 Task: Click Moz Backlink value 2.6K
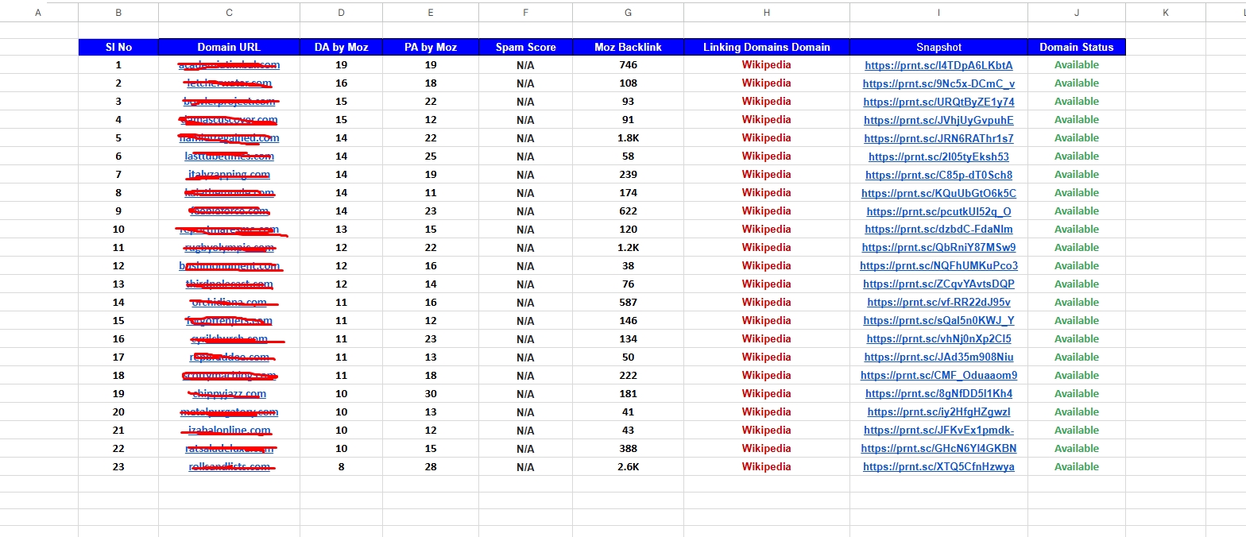coord(628,466)
